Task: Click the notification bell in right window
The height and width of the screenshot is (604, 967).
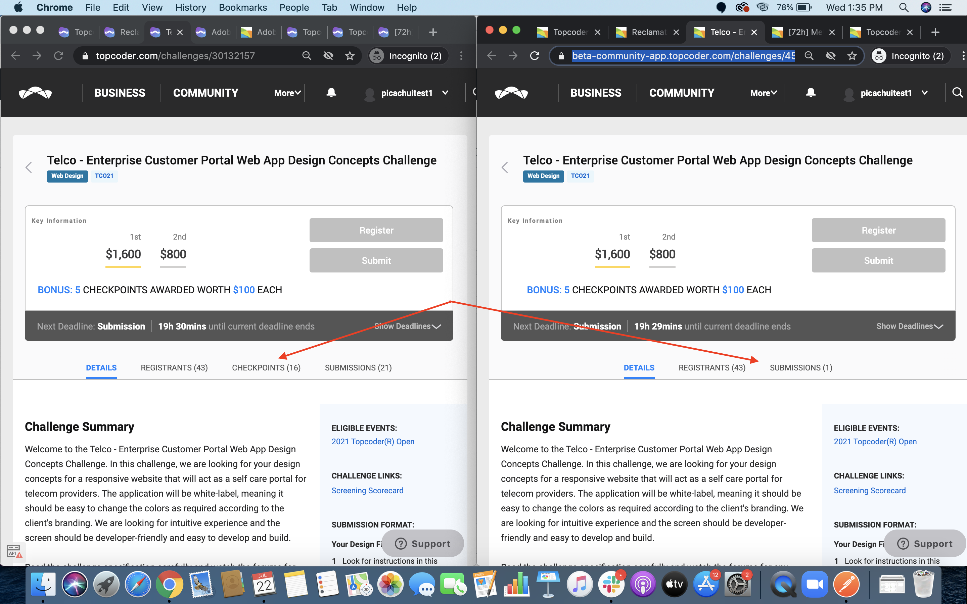Action: click(x=810, y=93)
